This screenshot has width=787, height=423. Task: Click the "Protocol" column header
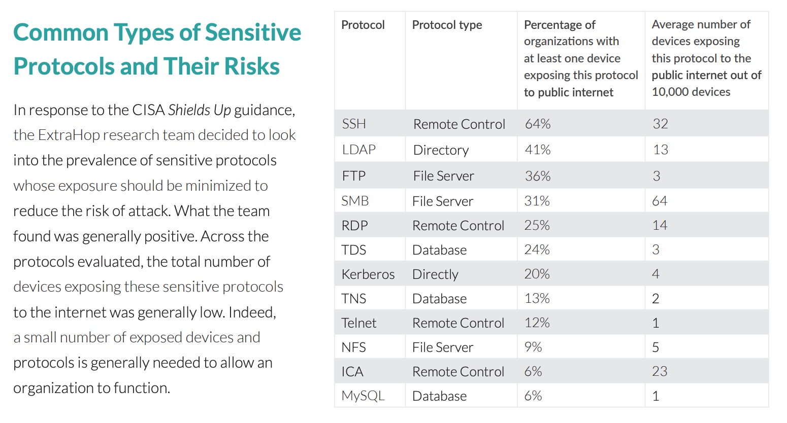(363, 25)
